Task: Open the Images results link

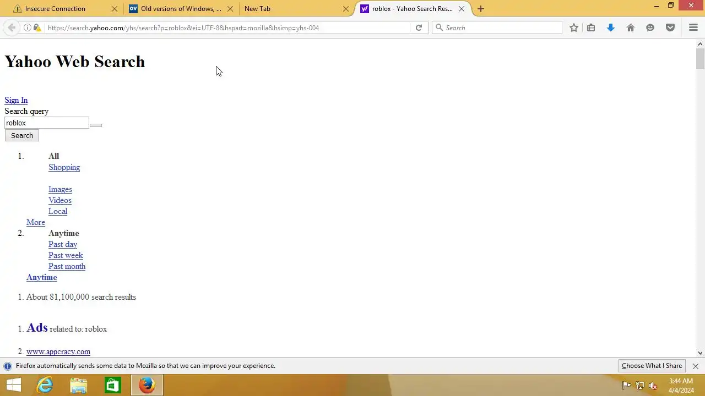Action: pos(60,189)
